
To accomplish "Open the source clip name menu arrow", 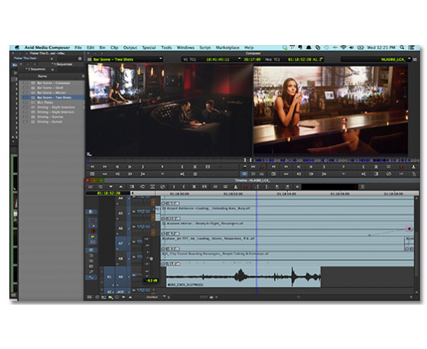I will 161,59.
